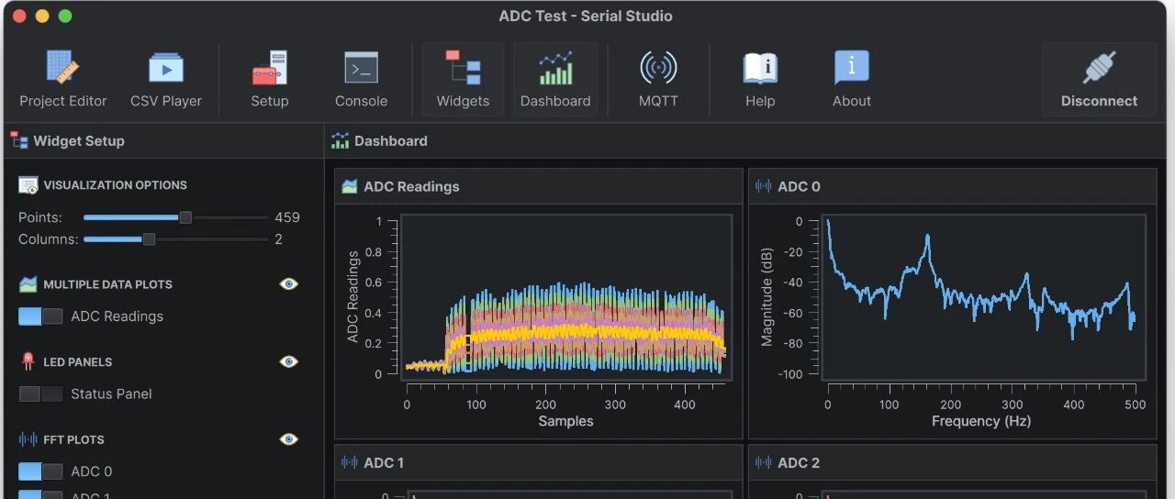The width and height of the screenshot is (1175, 499).
Task: Click the LED Panels section icon
Action: click(x=28, y=361)
